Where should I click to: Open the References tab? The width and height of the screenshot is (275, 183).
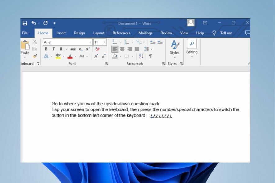(x=121, y=33)
